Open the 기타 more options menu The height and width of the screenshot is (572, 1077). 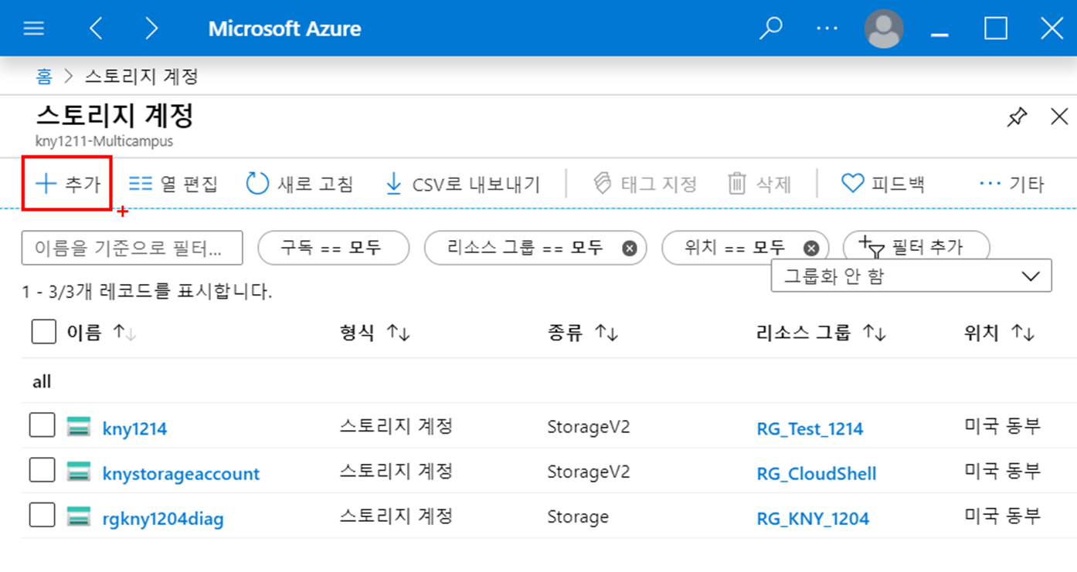[1011, 184]
